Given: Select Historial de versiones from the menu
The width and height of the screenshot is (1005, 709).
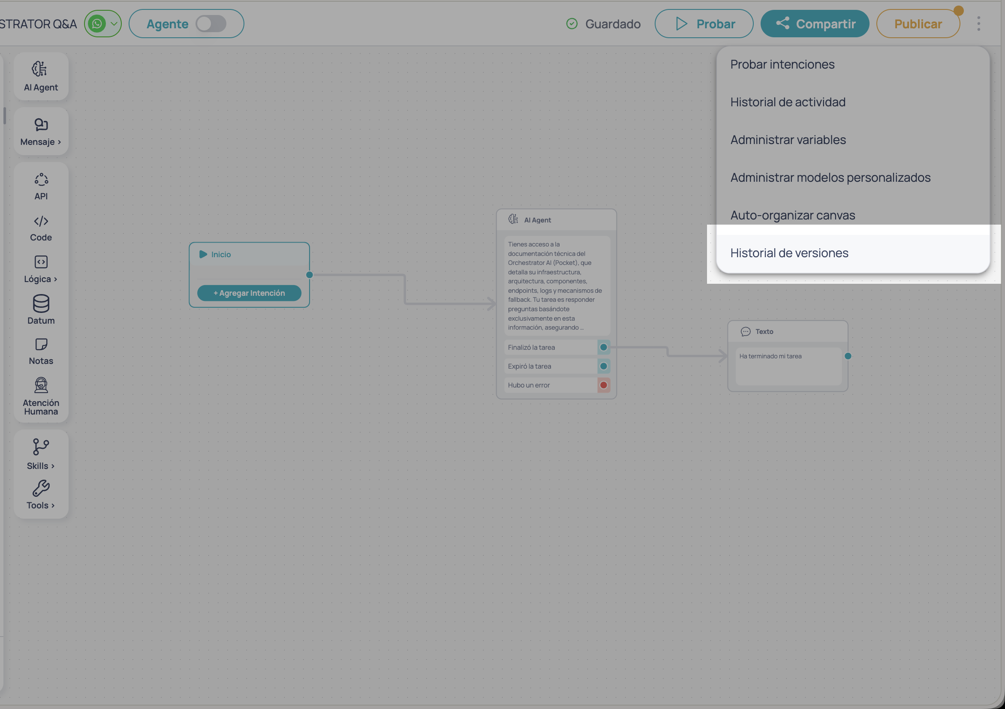Looking at the screenshot, I should 789,252.
